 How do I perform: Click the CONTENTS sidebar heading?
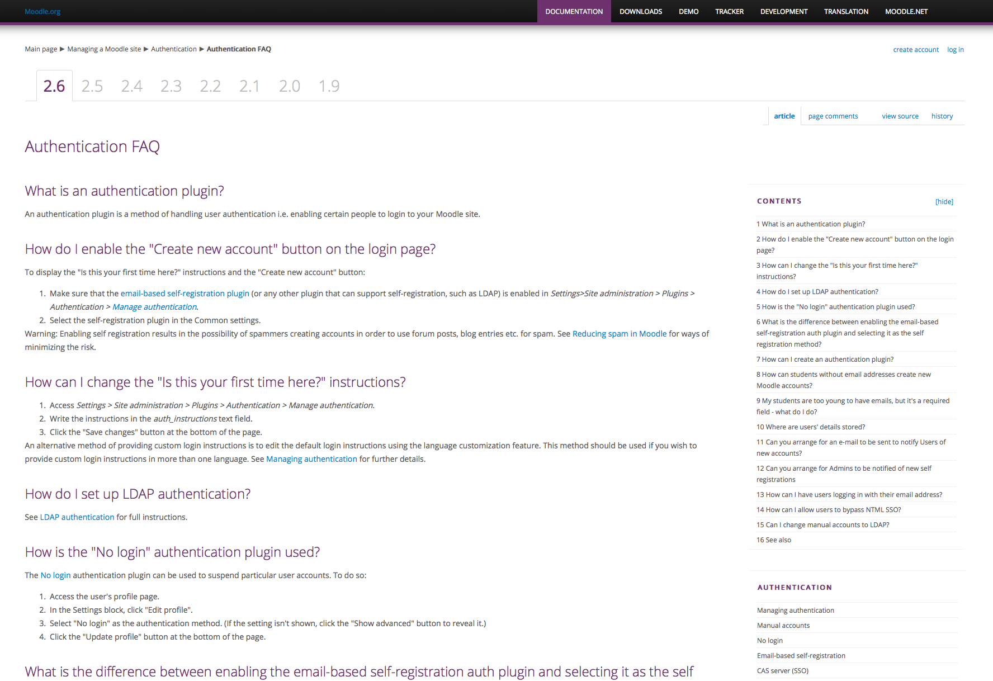pos(779,201)
